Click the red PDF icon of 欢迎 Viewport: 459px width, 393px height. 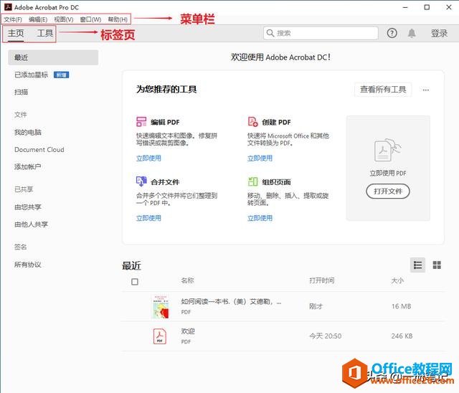coord(160,336)
